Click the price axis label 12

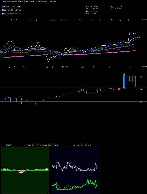(x=141, y=76)
